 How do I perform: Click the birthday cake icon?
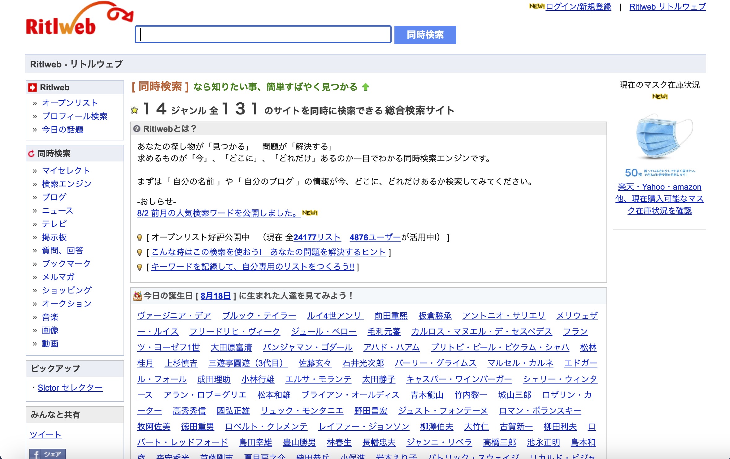coord(137,296)
